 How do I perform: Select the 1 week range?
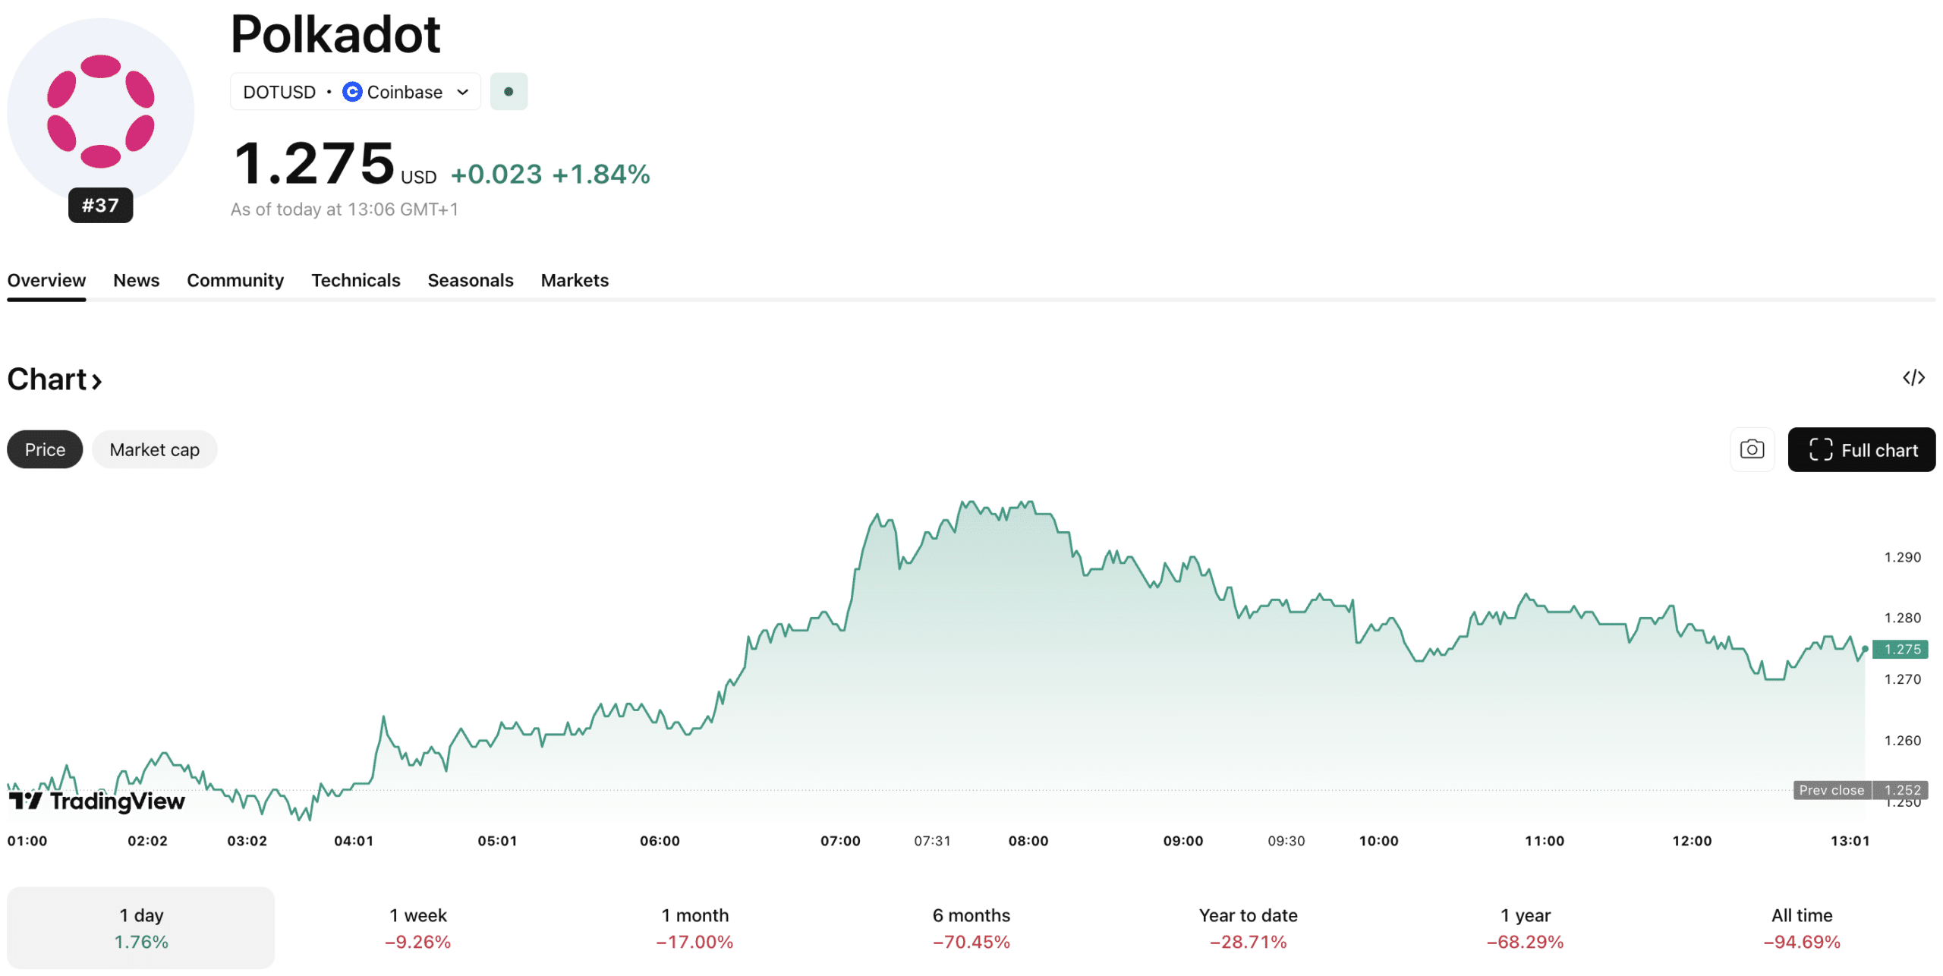coord(417,927)
